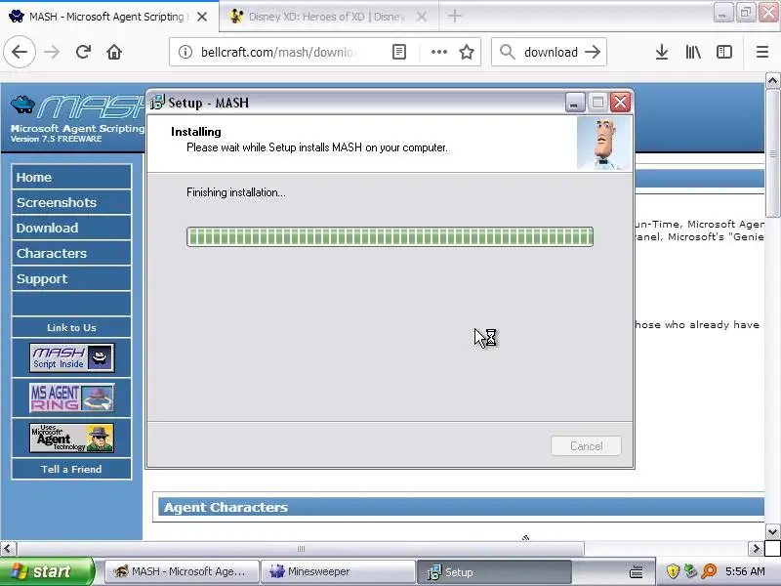The image size is (781, 586).
Task: Open the Characters sidebar link
Action: click(71, 253)
